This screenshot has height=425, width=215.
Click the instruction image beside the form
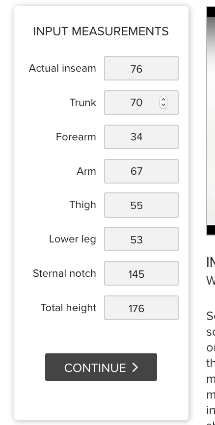point(211,121)
